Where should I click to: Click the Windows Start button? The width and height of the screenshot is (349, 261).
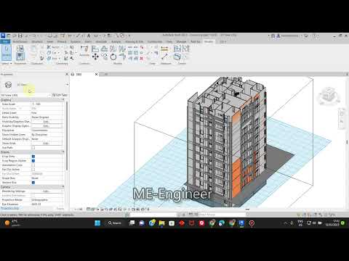[97, 223]
